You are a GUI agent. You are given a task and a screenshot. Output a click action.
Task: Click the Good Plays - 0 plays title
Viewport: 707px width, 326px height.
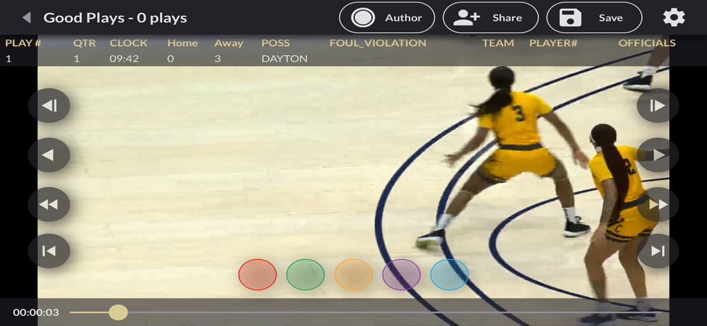(x=115, y=18)
